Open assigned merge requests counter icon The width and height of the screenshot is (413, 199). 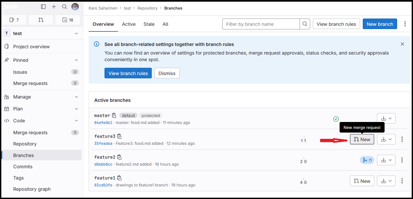41,20
